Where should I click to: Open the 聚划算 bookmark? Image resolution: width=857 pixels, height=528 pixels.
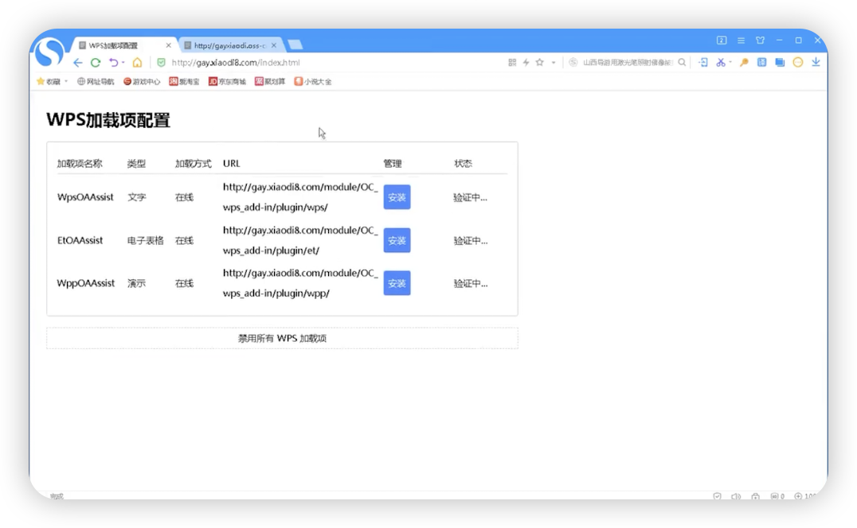[x=270, y=82]
